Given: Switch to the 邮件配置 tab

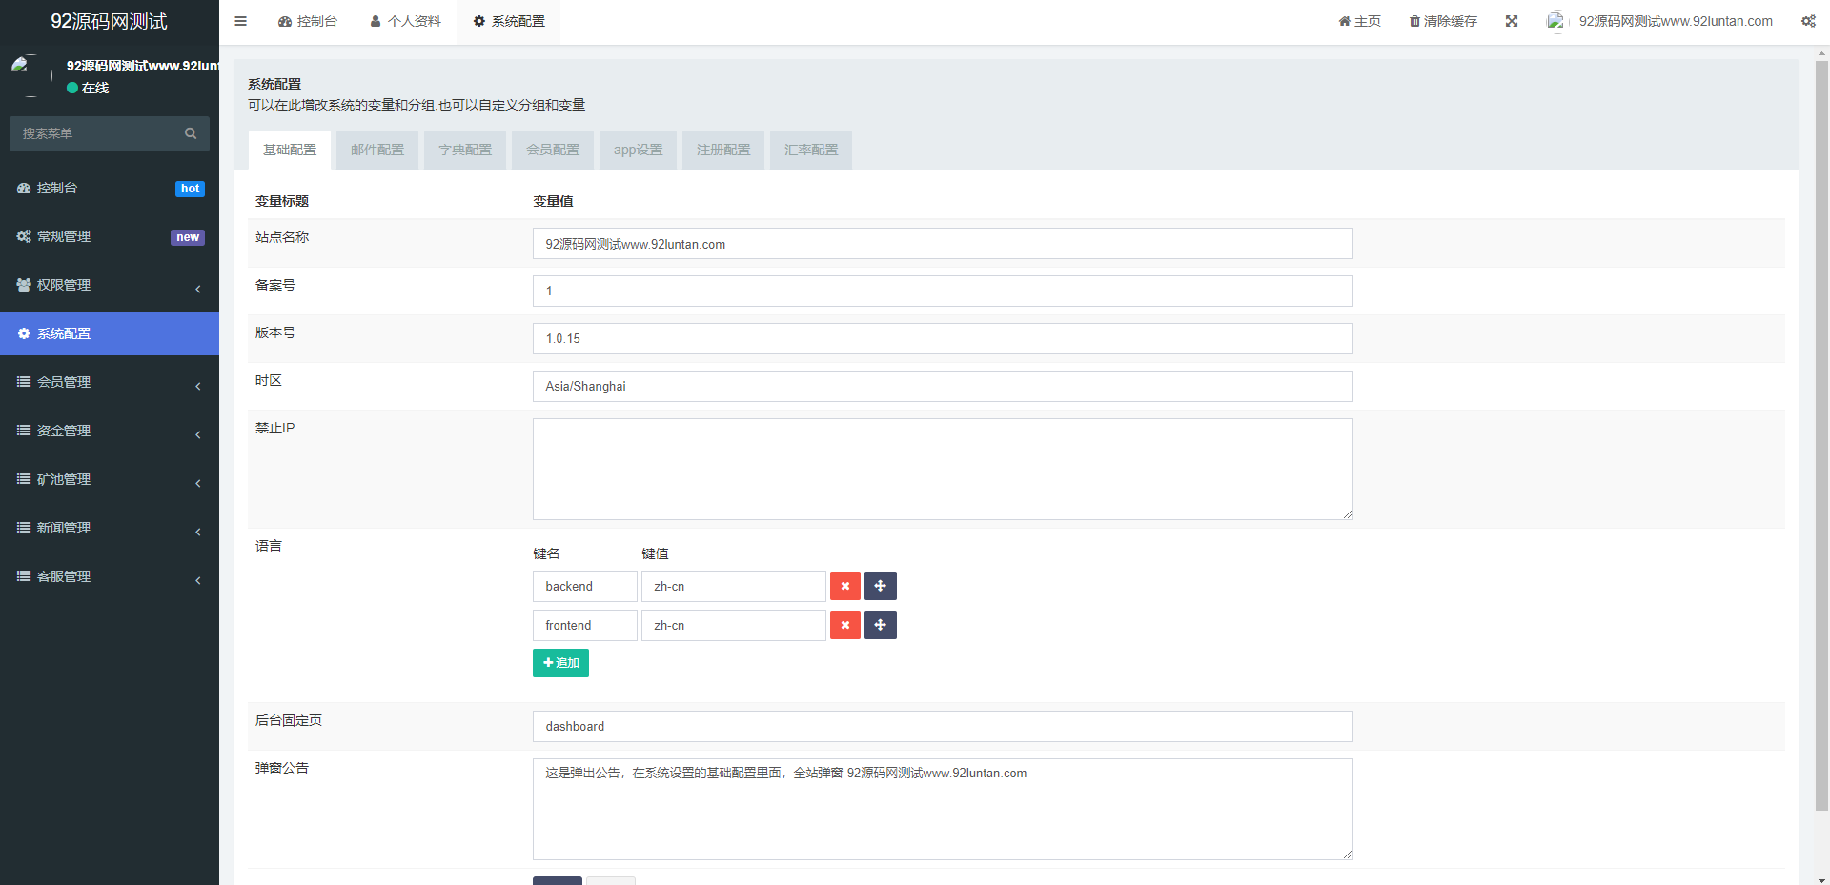Looking at the screenshot, I should (376, 150).
